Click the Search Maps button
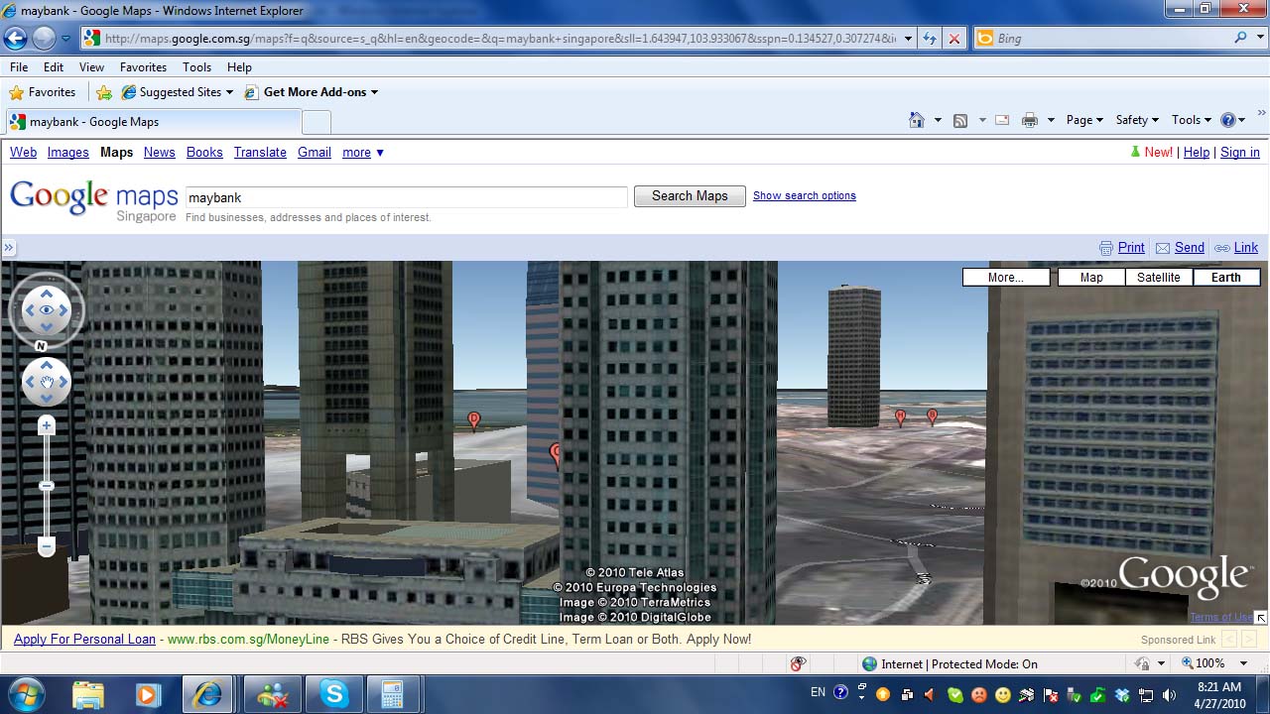This screenshot has width=1270, height=714. pyautogui.click(x=690, y=195)
